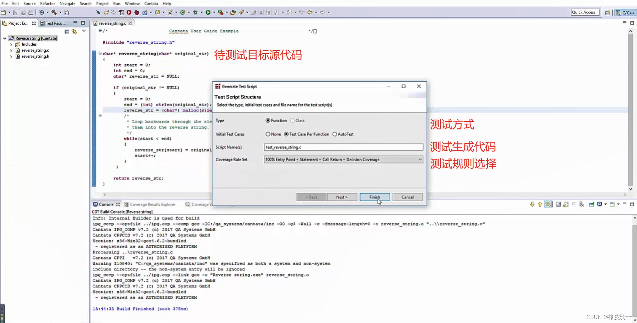637x323 pixels.
Task: Open the Cantata menu
Action: 151,3
